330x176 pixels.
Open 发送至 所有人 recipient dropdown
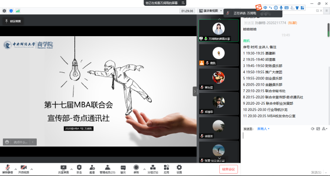tap(263, 129)
